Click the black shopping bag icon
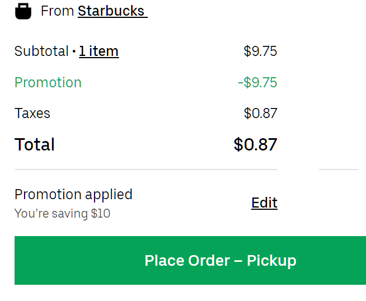 pos(23,11)
